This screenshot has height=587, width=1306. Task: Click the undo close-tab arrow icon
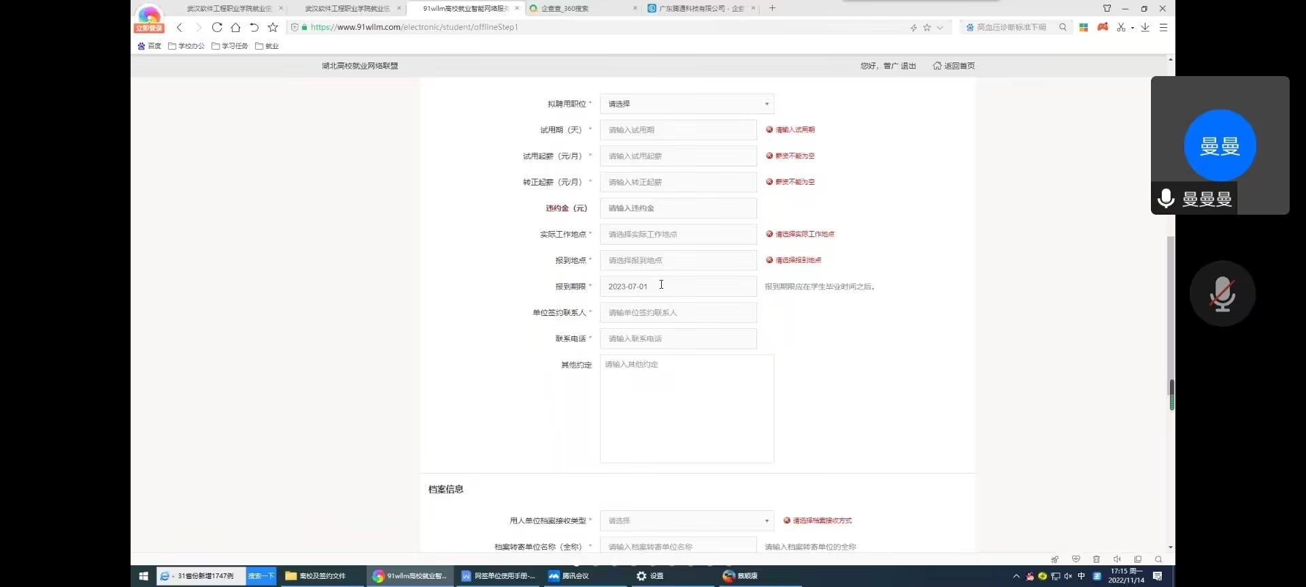254,27
